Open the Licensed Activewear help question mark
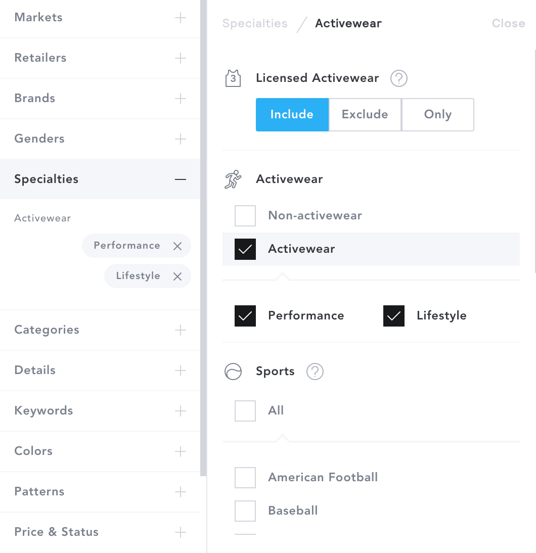536x553 pixels. pos(399,78)
